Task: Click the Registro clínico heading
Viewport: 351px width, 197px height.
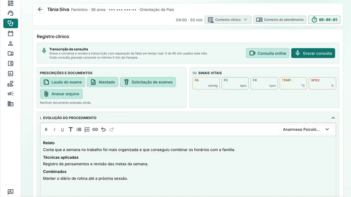Action: (53, 37)
